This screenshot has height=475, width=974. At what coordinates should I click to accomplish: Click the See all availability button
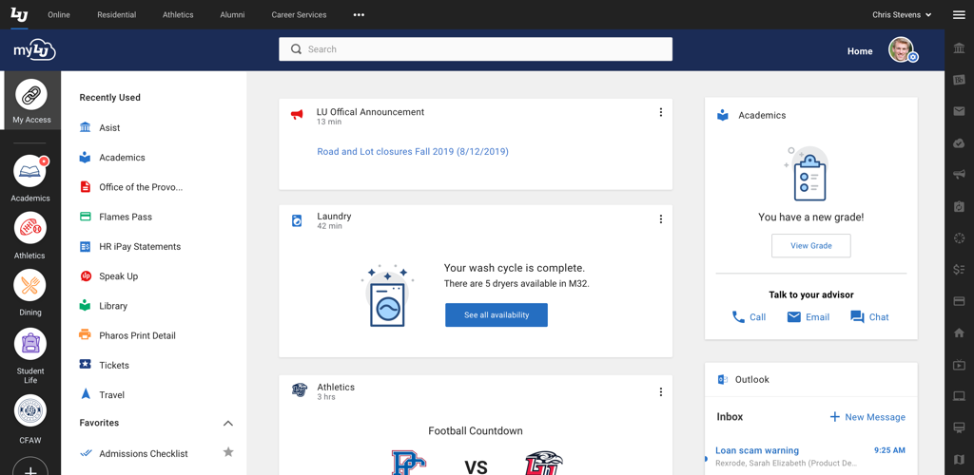click(497, 315)
